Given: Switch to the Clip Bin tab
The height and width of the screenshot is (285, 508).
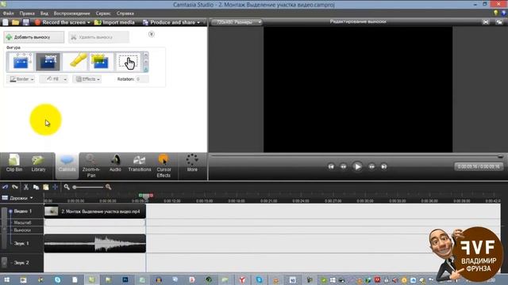Looking at the screenshot, I should (x=14, y=163).
